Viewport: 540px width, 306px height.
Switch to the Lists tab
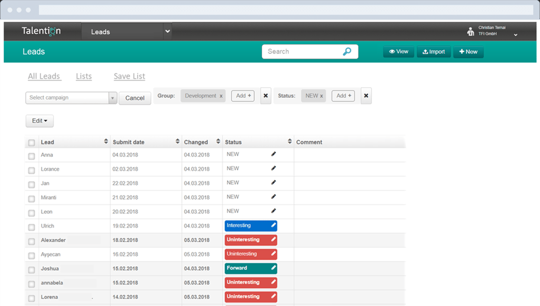pos(84,76)
